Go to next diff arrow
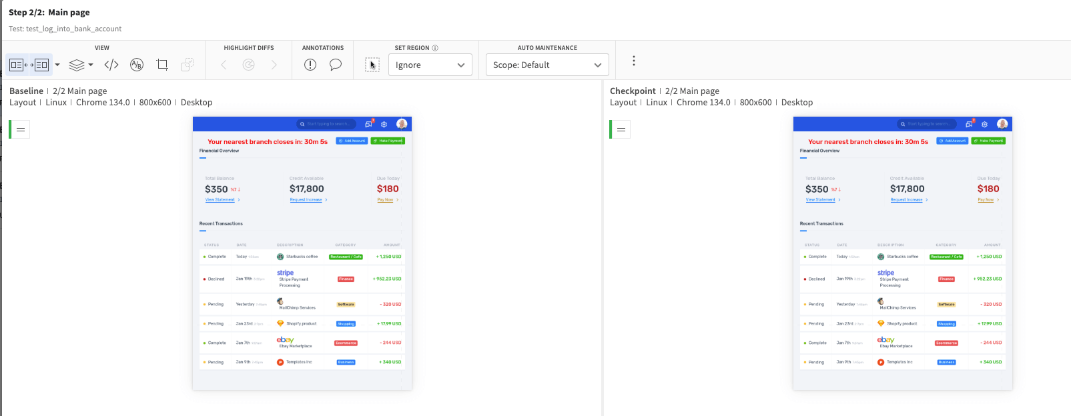Image resolution: width=1071 pixels, height=416 pixels. [x=274, y=65]
